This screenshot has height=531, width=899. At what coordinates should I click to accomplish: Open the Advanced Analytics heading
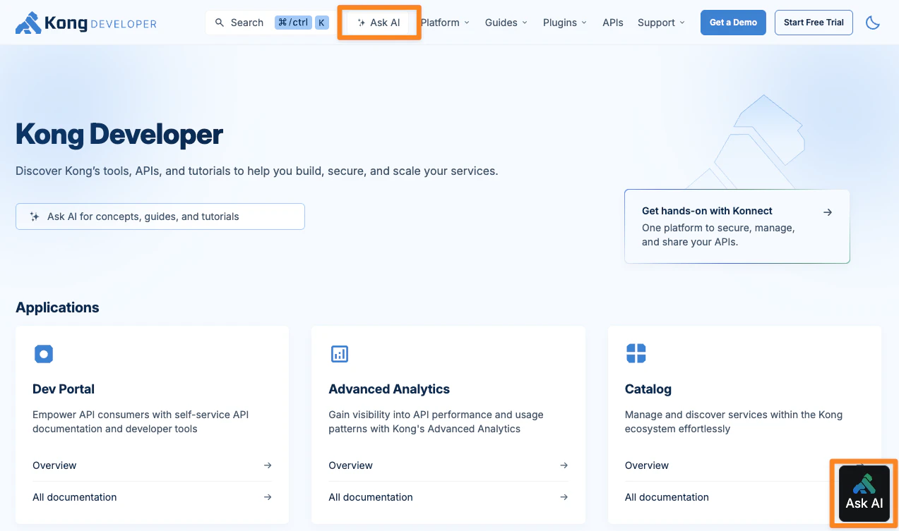pyautogui.click(x=389, y=389)
